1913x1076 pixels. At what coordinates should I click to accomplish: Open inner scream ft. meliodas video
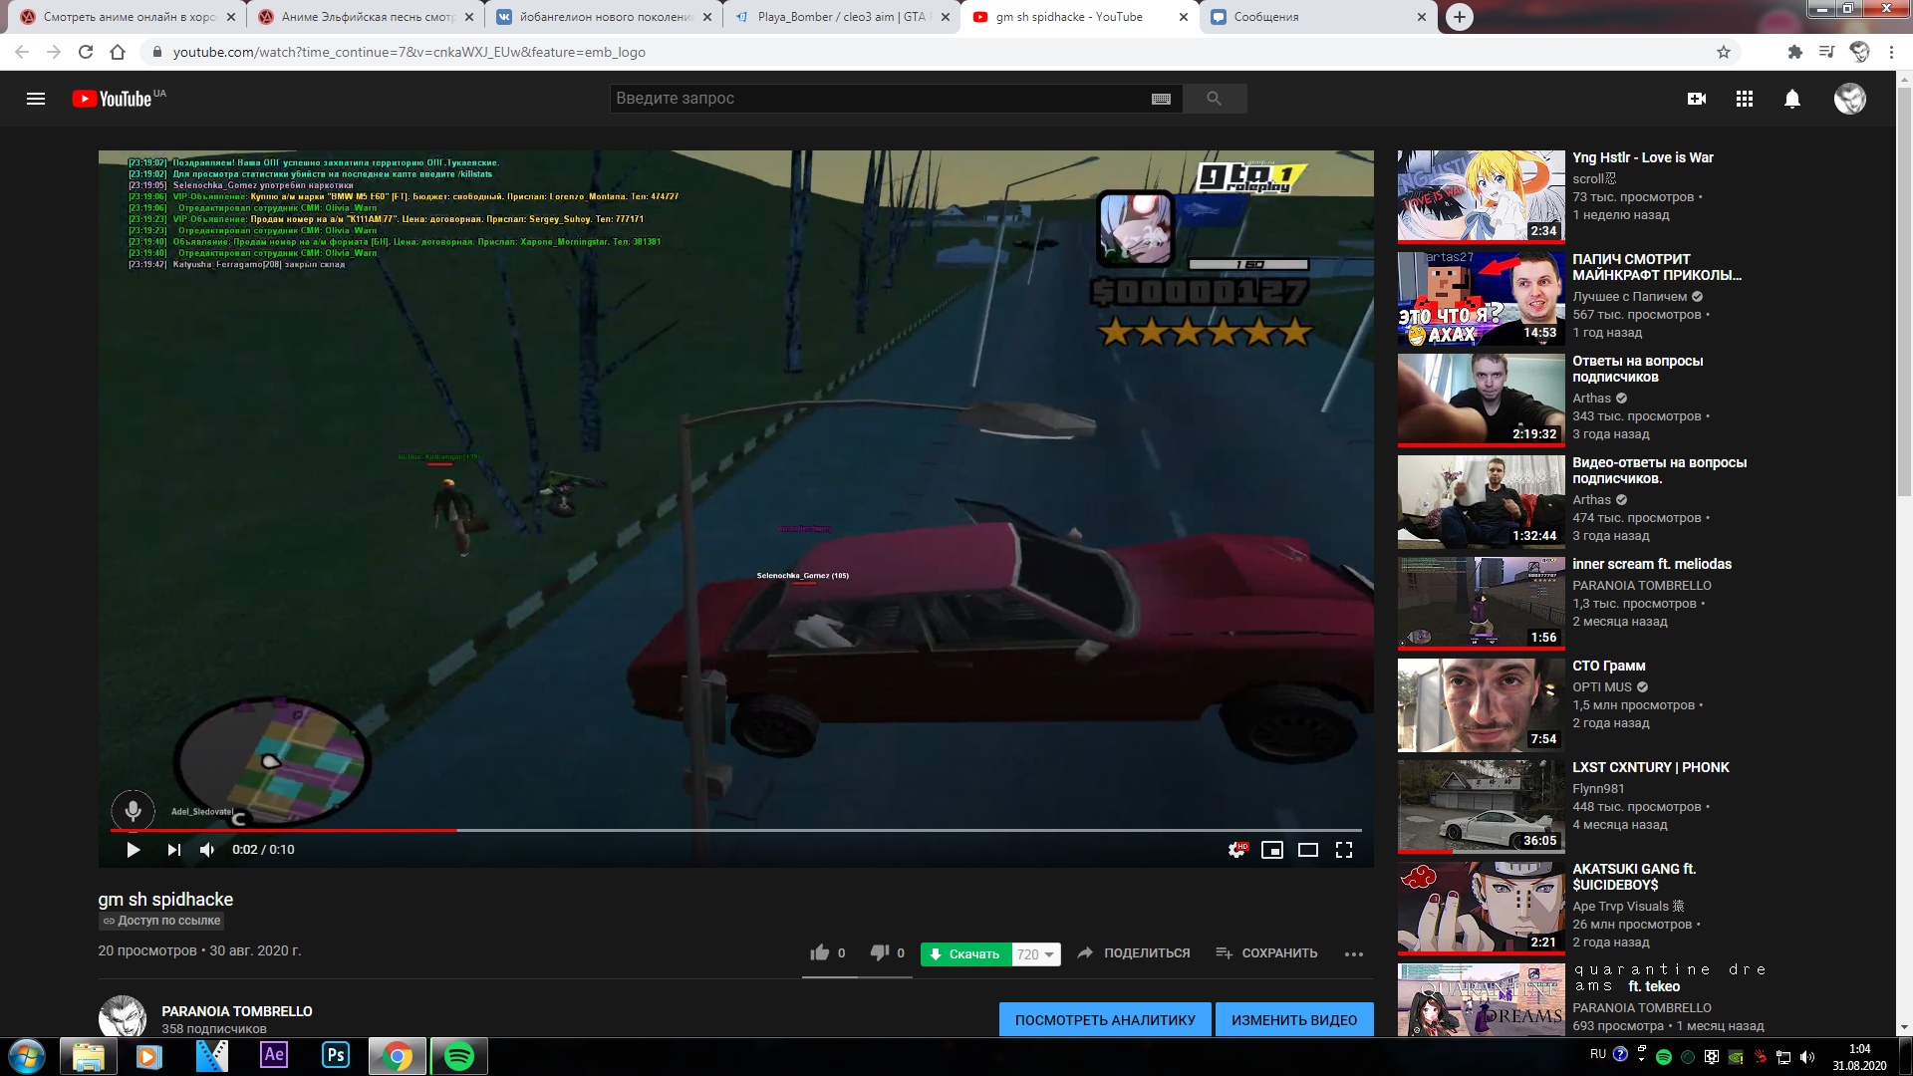(1652, 564)
